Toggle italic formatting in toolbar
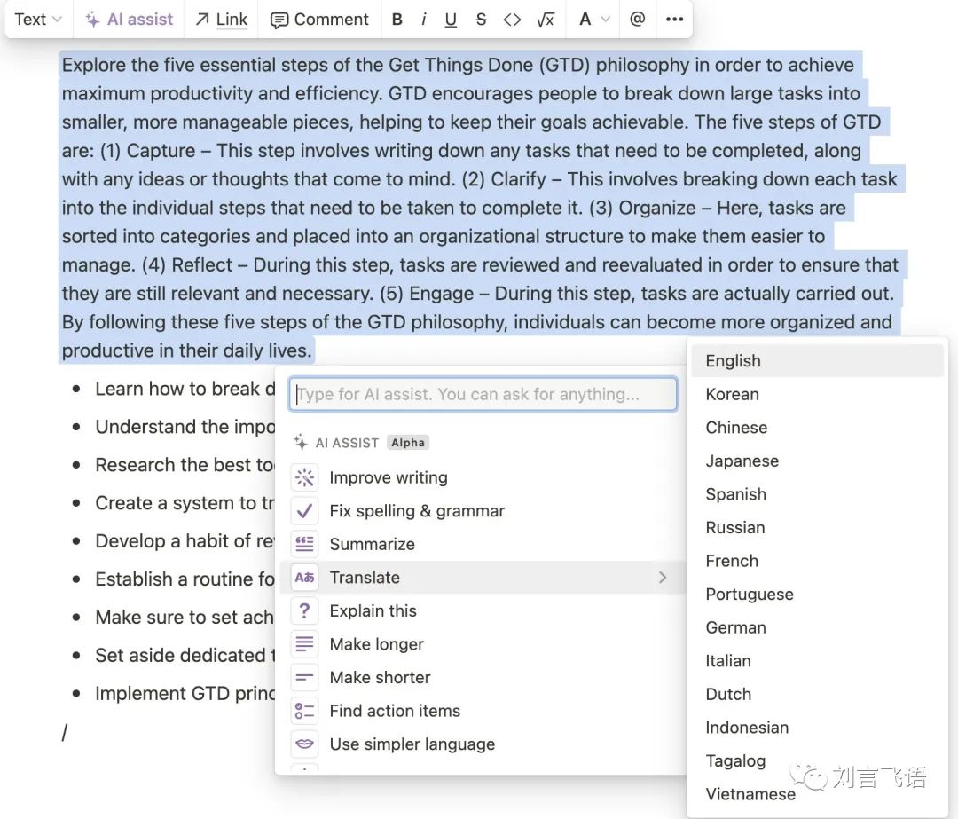Screen dimensions: 958x819 pyautogui.click(x=424, y=20)
